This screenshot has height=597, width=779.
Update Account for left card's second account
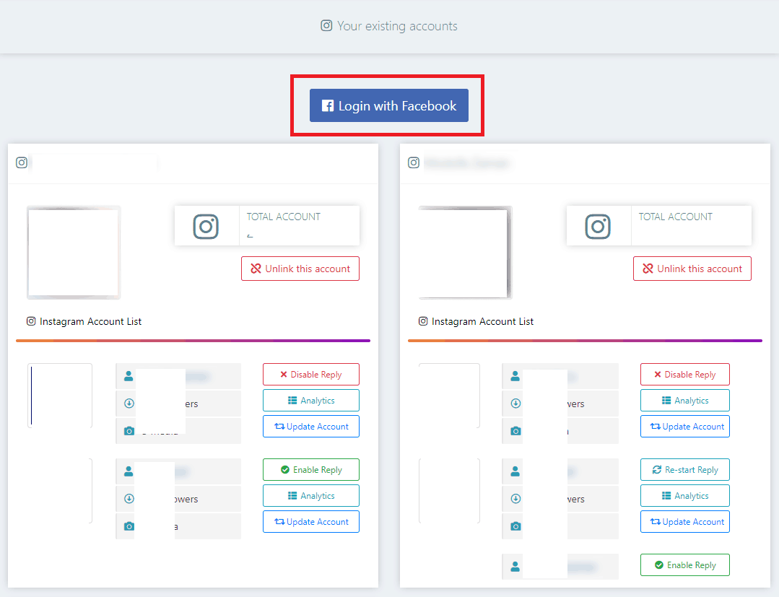311,521
